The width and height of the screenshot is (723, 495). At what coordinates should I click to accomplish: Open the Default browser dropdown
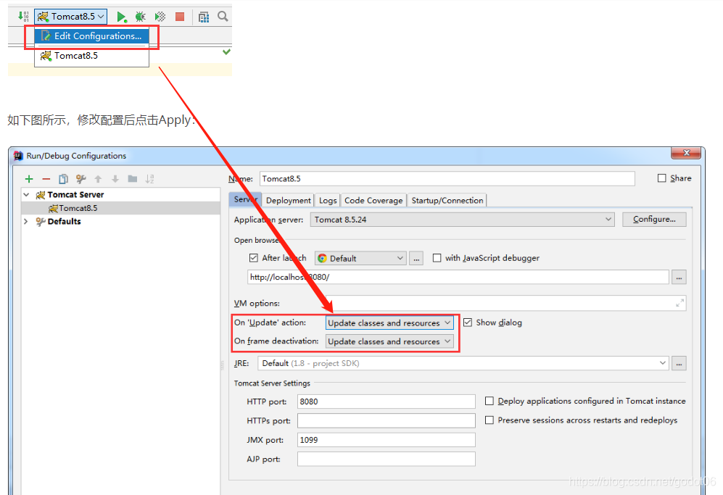pos(360,258)
